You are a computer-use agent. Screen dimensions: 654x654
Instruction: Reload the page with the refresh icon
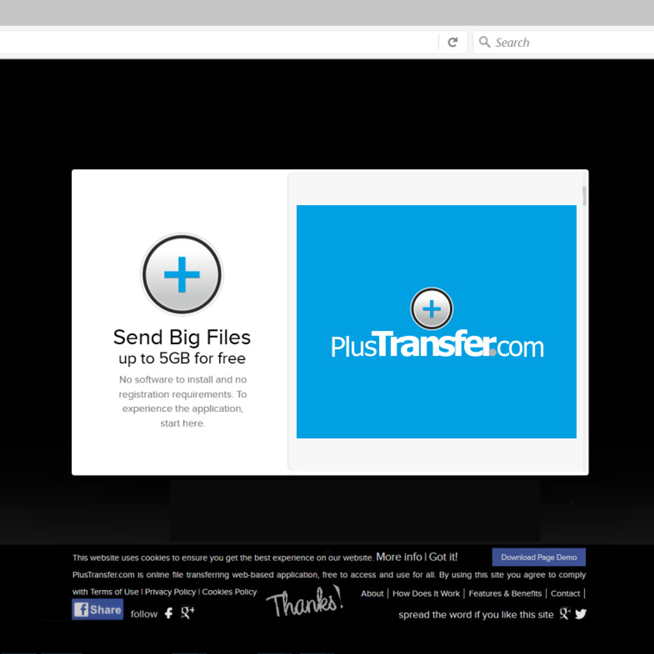[452, 42]
